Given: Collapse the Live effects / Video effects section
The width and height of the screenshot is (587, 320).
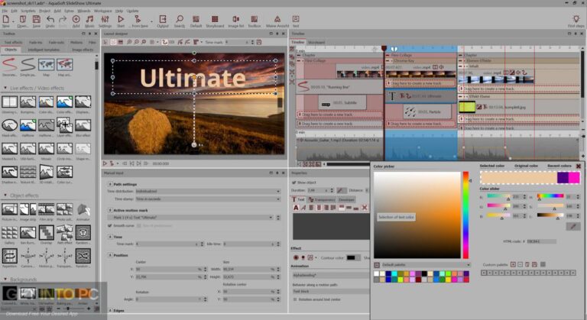Looking at the screenshot, I should (x=5, y=88).
